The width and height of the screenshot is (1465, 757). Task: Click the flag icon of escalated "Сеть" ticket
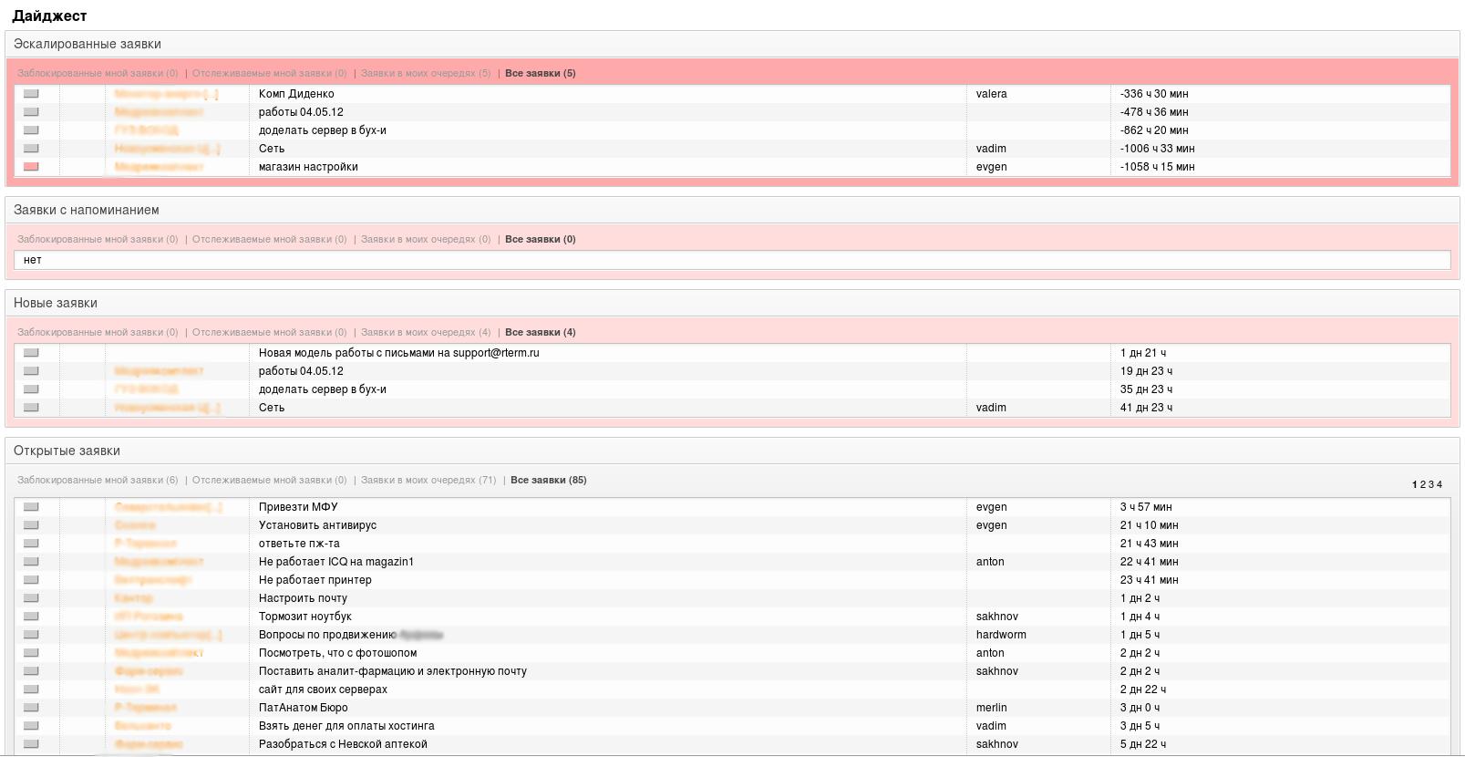[31, 149]
